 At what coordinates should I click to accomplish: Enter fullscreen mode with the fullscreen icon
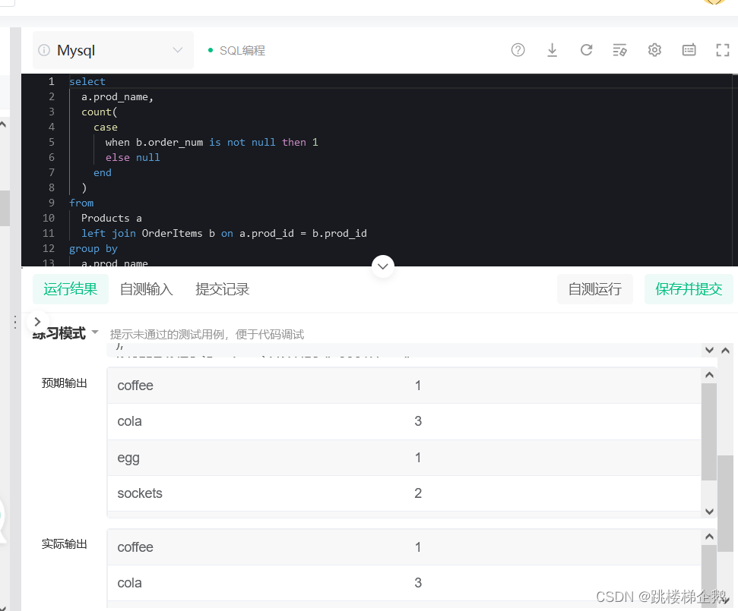(x=723, y=50)
